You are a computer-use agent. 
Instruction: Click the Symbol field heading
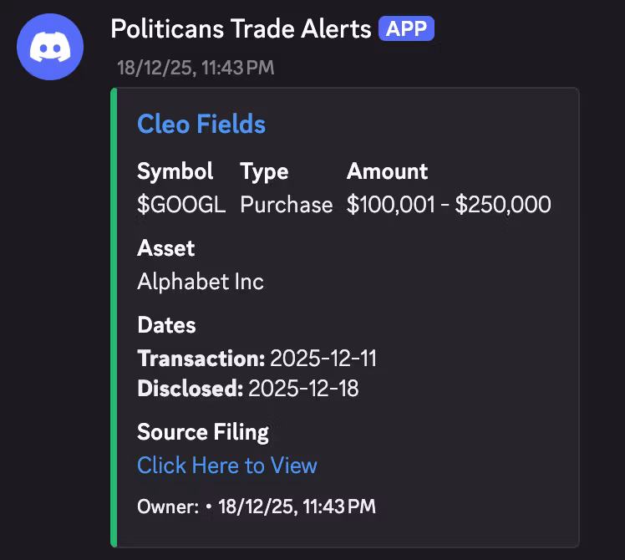[175, 171]
